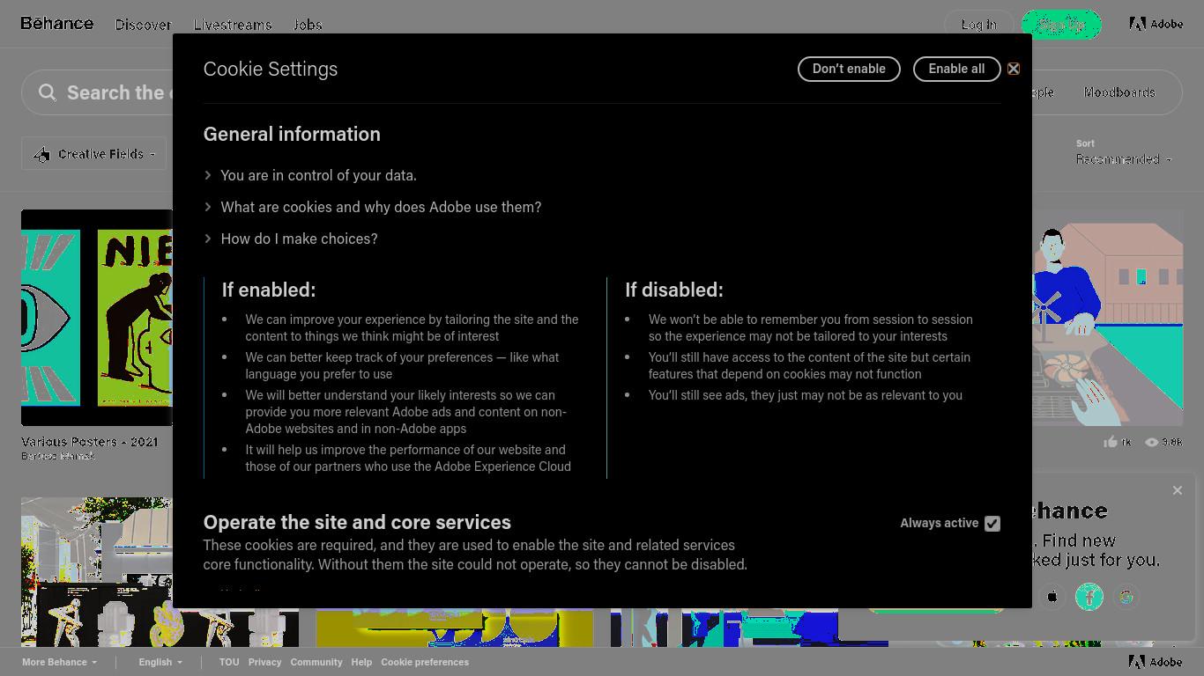Click the 'Various Posters - 2021' title
1204x676 pixels.
90,442
